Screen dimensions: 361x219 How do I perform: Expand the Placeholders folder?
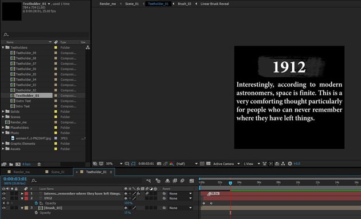(3, 128)
